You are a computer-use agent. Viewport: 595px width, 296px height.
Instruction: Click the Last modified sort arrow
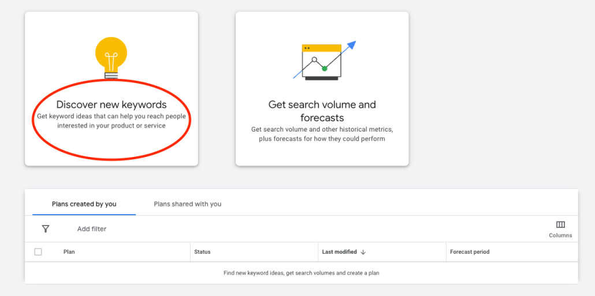coord(363,252)
